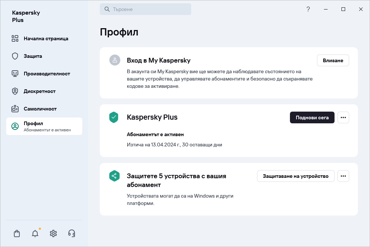Open notifications via the bell icon

35,233
